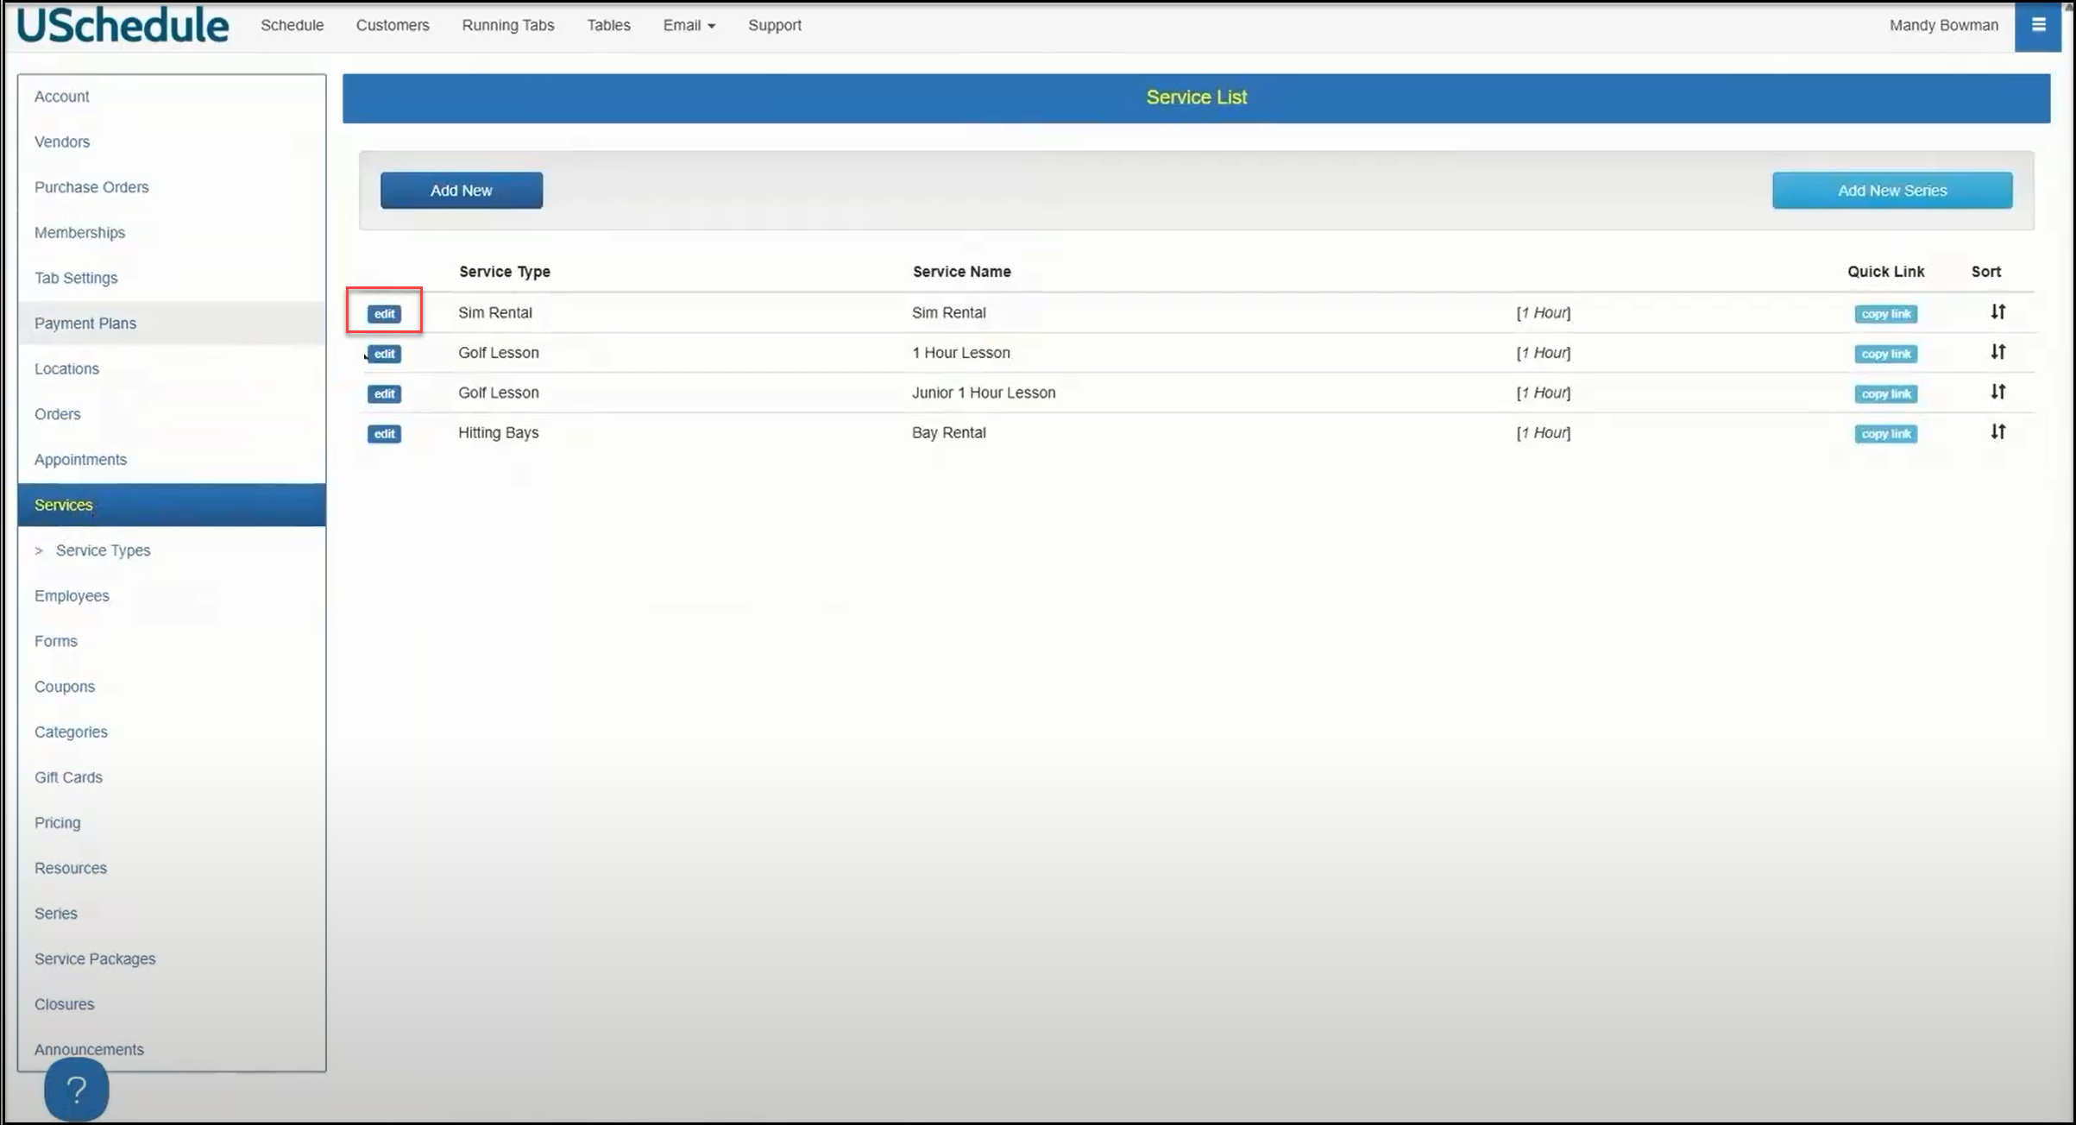The width and height of the screenshot is (2076, 1125).
Task: Copy quick link for Sim Rental
Action: coord(1885,314)
